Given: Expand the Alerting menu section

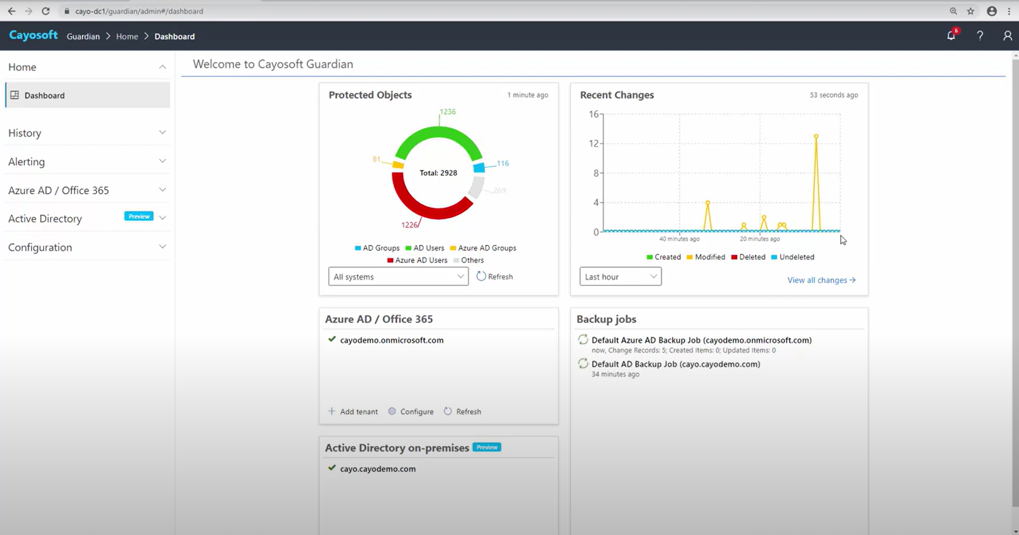Looking at the screenshot, I should point(87,162).
